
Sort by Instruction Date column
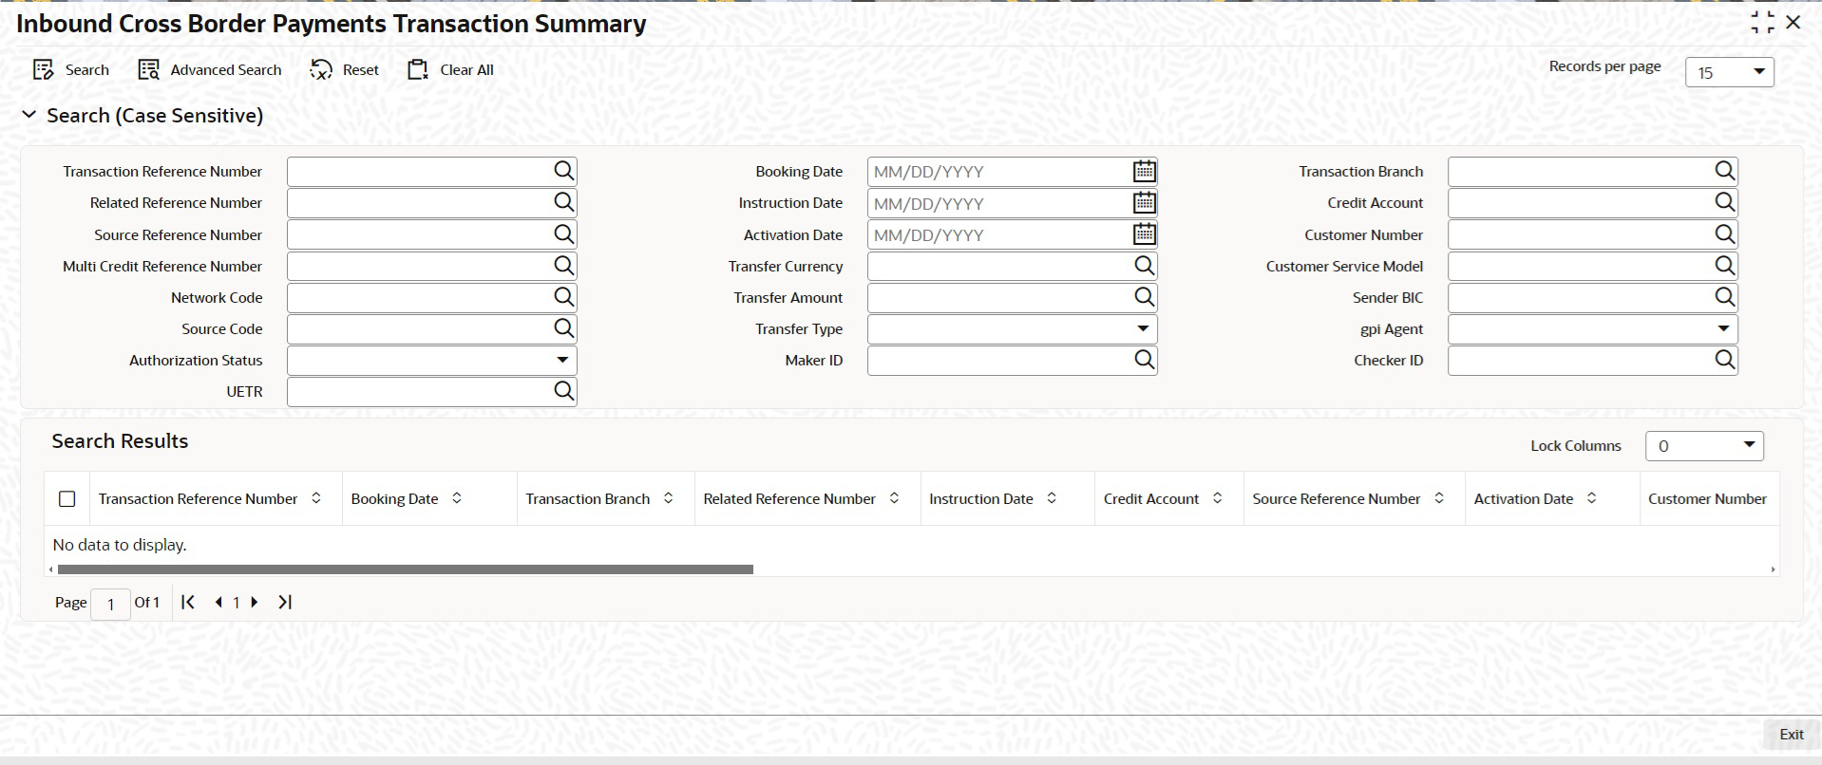[x=1052, y=498]
